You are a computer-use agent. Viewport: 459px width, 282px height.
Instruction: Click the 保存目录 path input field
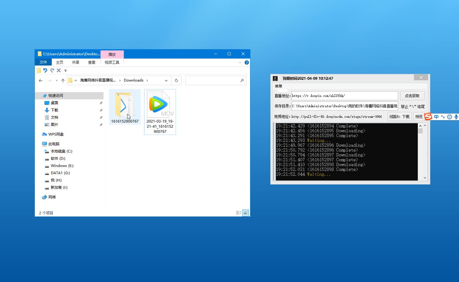[x=345, y=106]
